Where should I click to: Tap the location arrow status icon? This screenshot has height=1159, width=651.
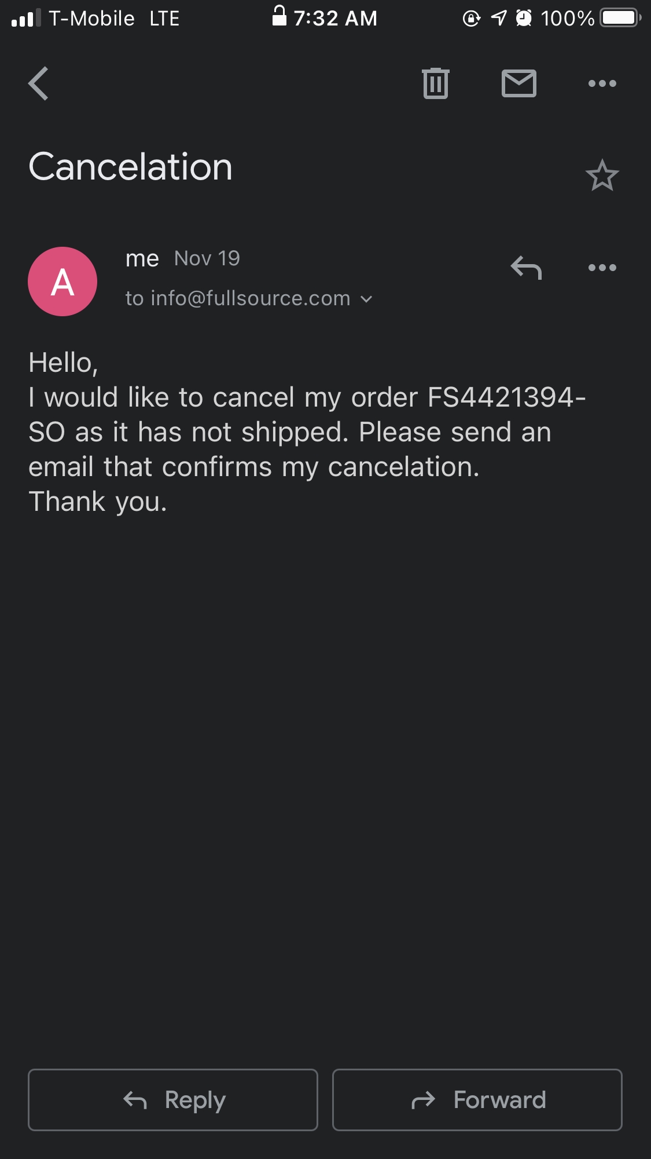498,19
